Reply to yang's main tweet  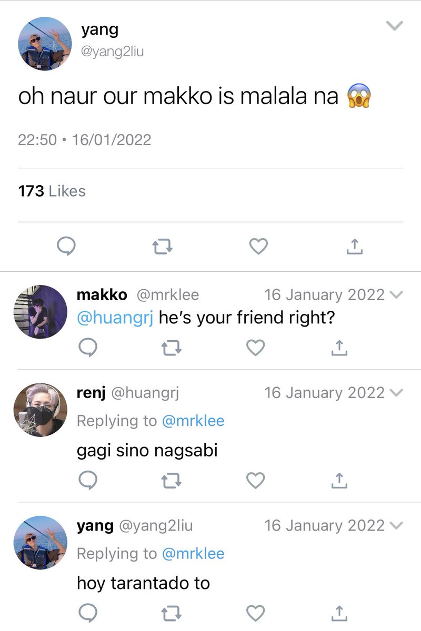66,246
